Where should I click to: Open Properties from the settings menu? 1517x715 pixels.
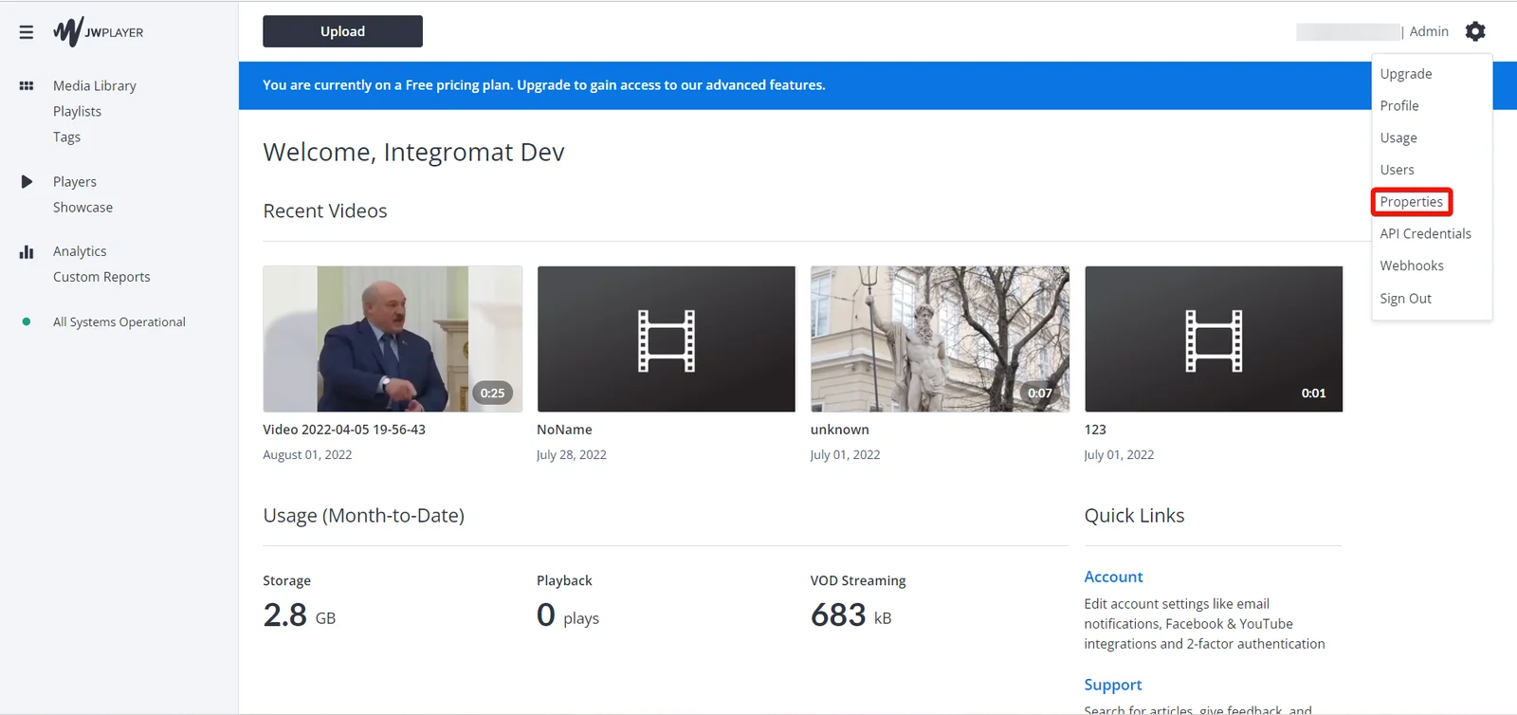click(1412, 202)
